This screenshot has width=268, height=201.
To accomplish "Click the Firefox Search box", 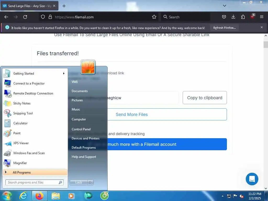I will 186,17.
